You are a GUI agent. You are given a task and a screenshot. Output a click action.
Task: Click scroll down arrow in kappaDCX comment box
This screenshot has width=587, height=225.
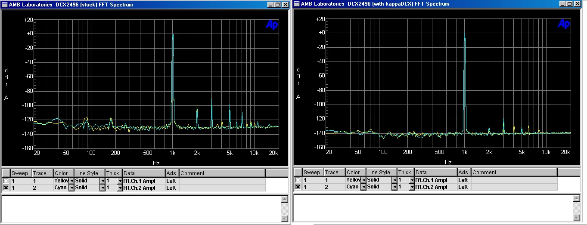[577, 218]
